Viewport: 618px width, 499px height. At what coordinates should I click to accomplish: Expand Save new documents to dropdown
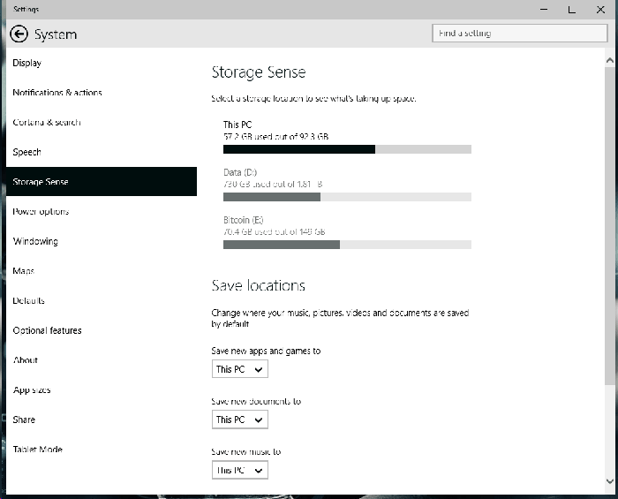point(240,420)
